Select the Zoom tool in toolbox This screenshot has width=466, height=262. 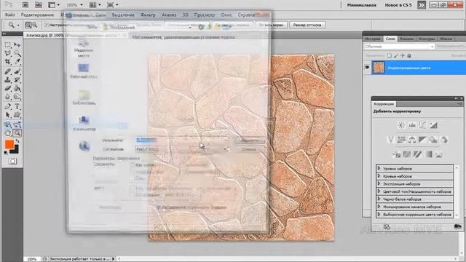tap(17, 133)
